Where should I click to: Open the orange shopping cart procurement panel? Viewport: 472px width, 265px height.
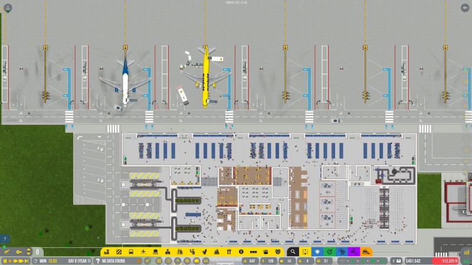(x=366, y=251)
